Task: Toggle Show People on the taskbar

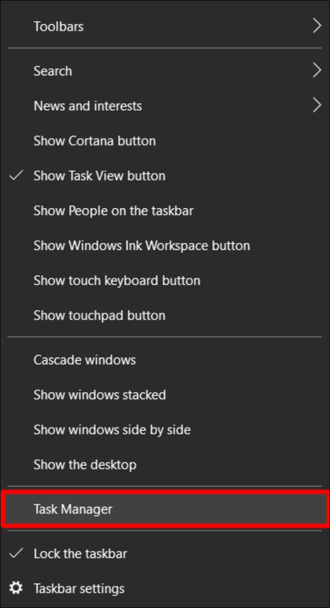Action: [x=113, y=210]
